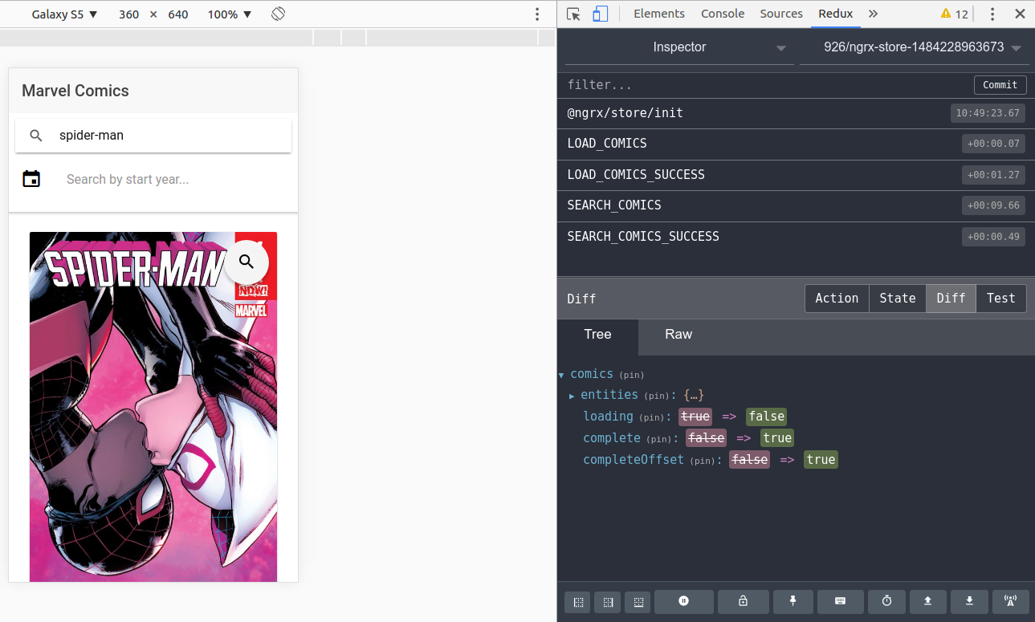Show the Action view

tap(837, 299)
